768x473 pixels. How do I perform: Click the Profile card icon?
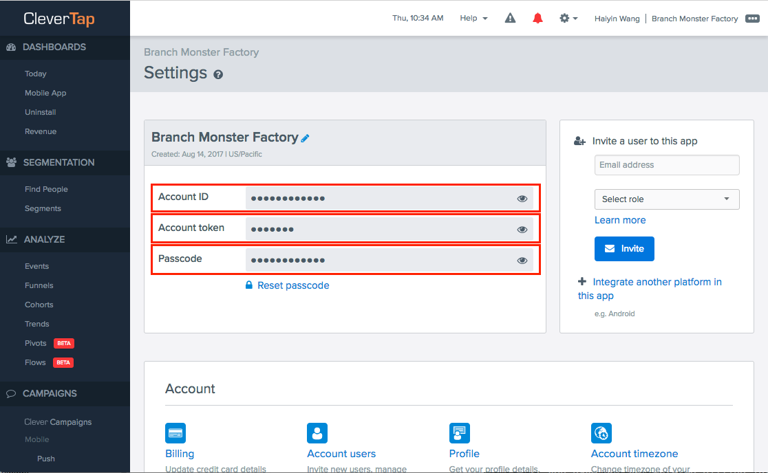click(x=460, y=433)
